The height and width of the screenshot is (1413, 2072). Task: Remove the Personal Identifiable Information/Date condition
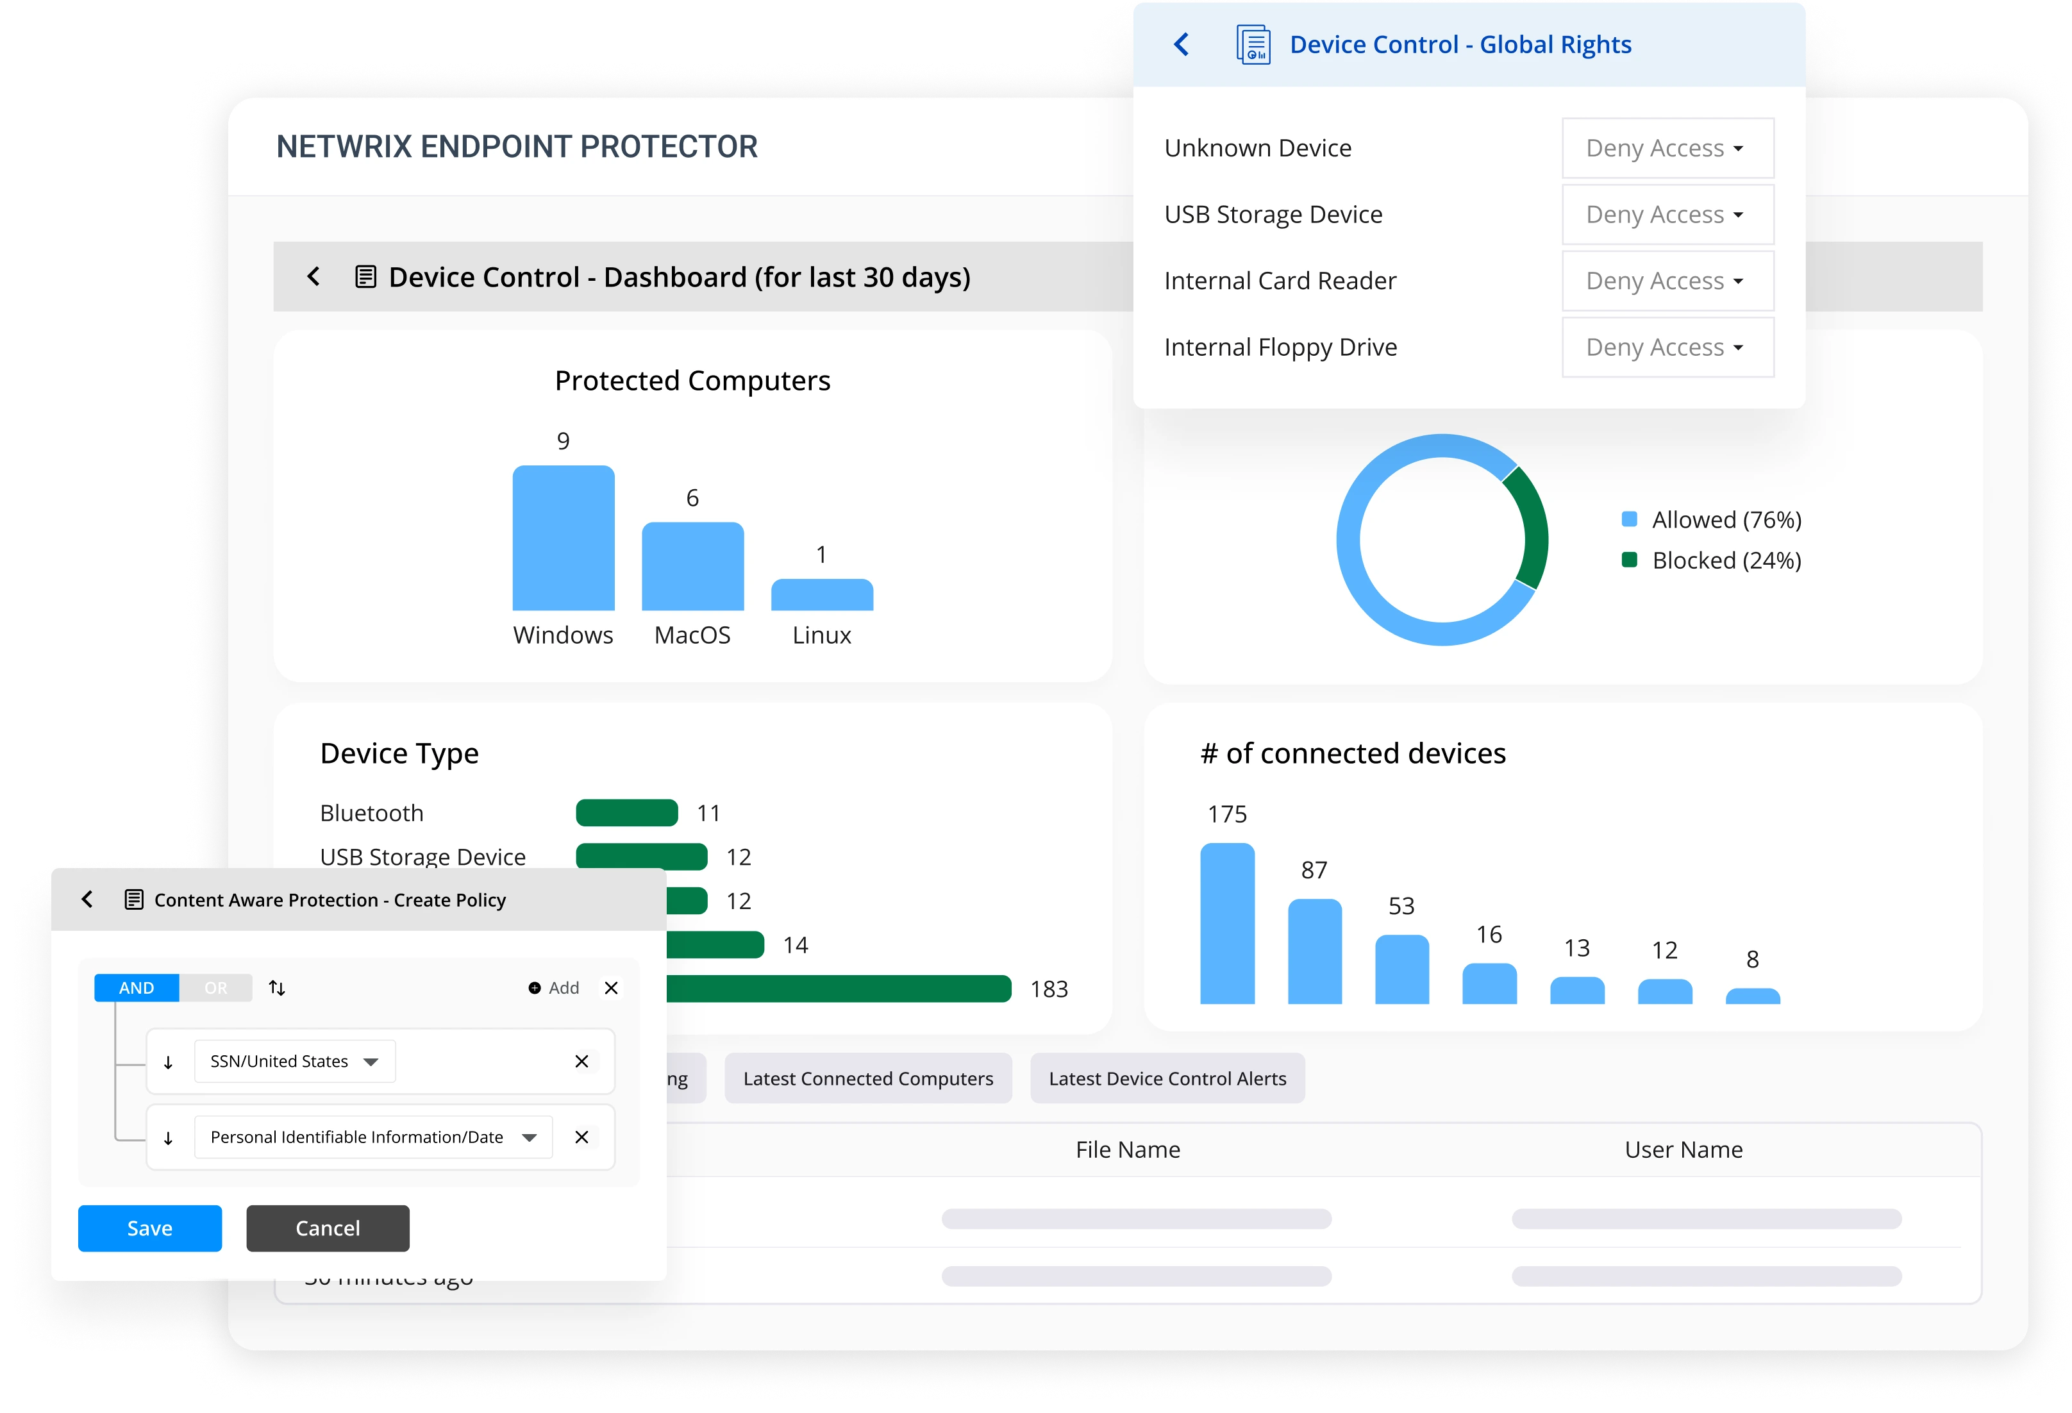pyautogui.click(x=582, y=1137)
